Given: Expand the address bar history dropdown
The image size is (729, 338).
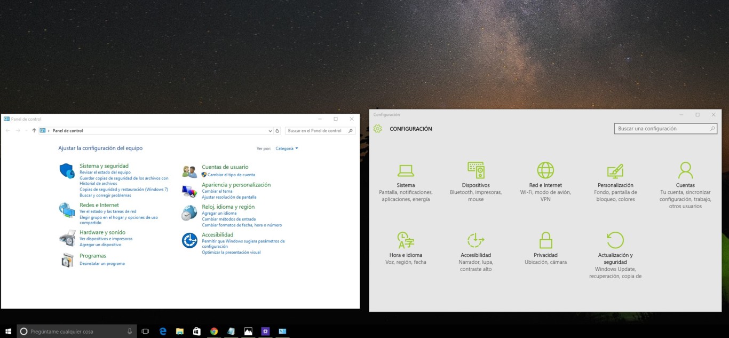Looking at the screenshot, I should point(271,131).
